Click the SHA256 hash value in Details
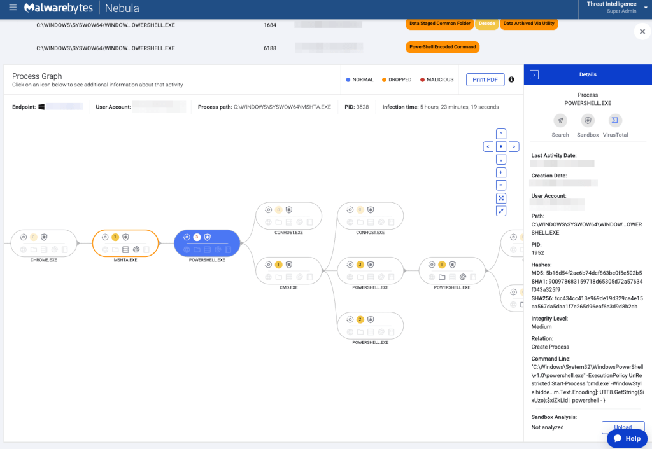This screenshot has width=652, height=449. [587, 302]
